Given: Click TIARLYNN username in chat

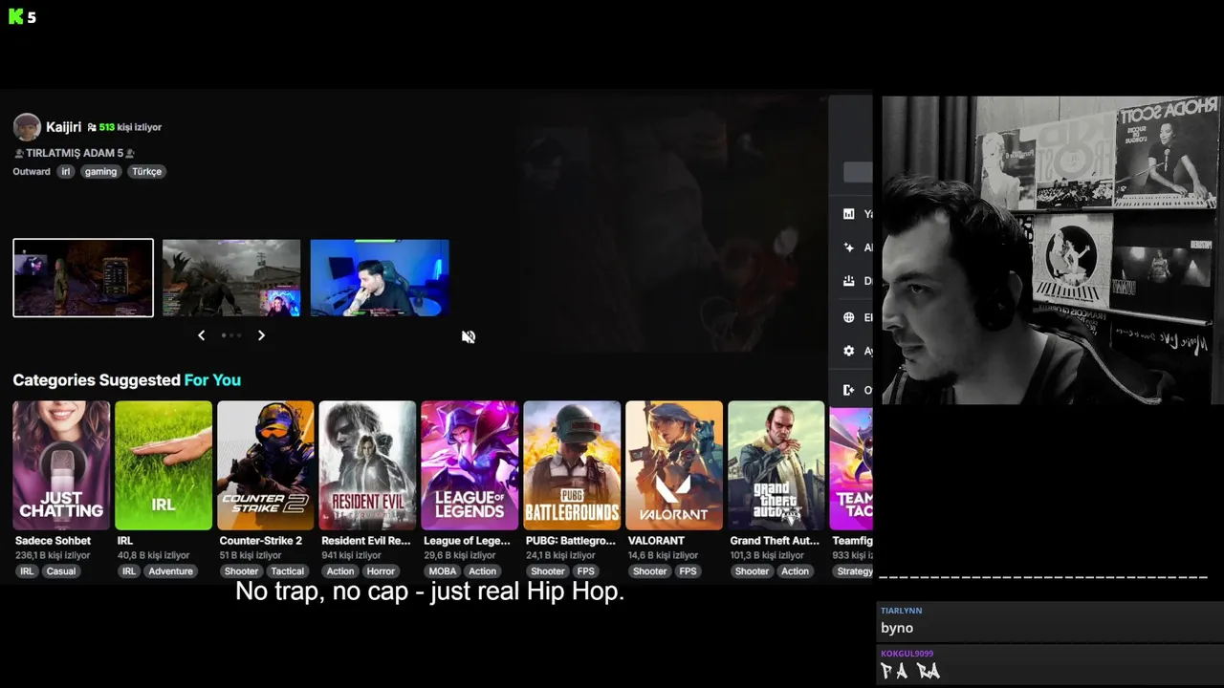Looking at the screenshot, I should 901,611.
